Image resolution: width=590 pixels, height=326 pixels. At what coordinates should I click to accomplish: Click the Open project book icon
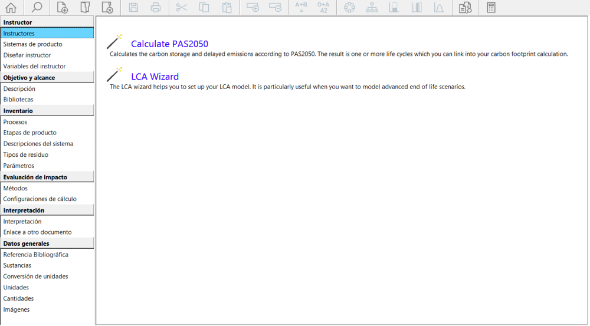[85, 7]
